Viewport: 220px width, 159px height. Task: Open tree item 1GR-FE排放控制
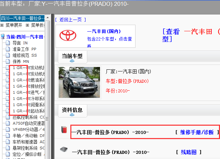point(29,86)
